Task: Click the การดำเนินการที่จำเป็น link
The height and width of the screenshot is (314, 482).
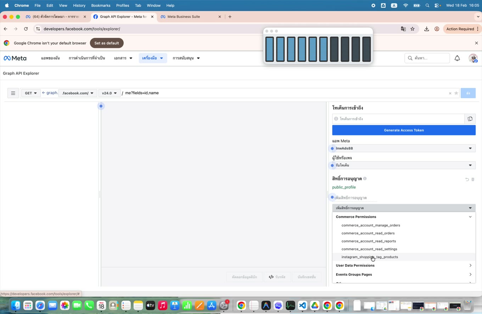Action: 87,58
